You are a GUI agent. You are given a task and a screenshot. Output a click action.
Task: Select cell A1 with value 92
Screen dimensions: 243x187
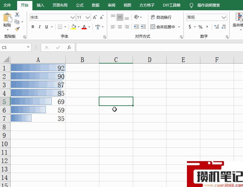coord(38,68)
